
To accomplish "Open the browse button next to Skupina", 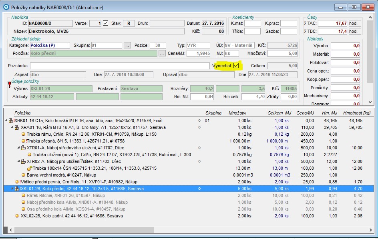I will (x=127, y=45).
